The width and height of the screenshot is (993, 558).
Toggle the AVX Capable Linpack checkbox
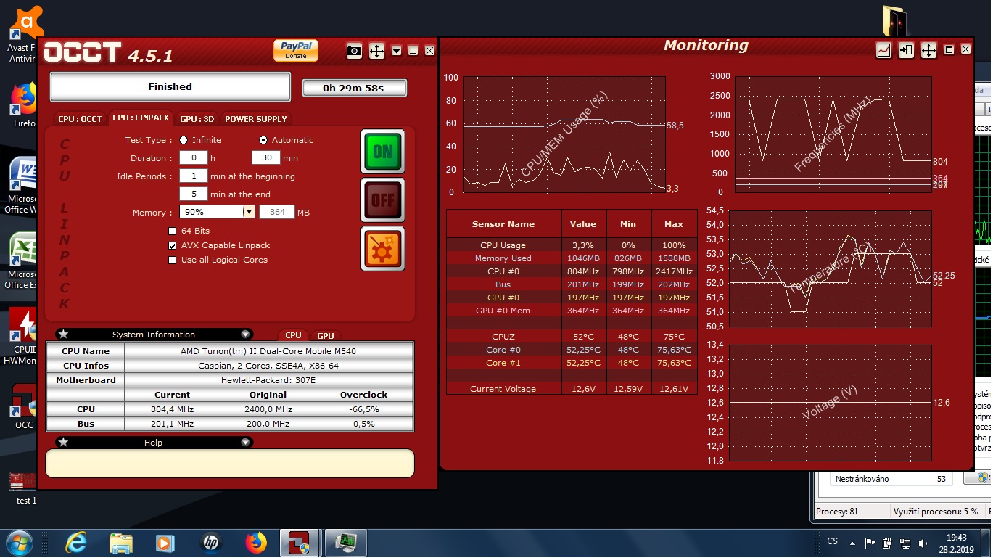[x=172, y=245]
